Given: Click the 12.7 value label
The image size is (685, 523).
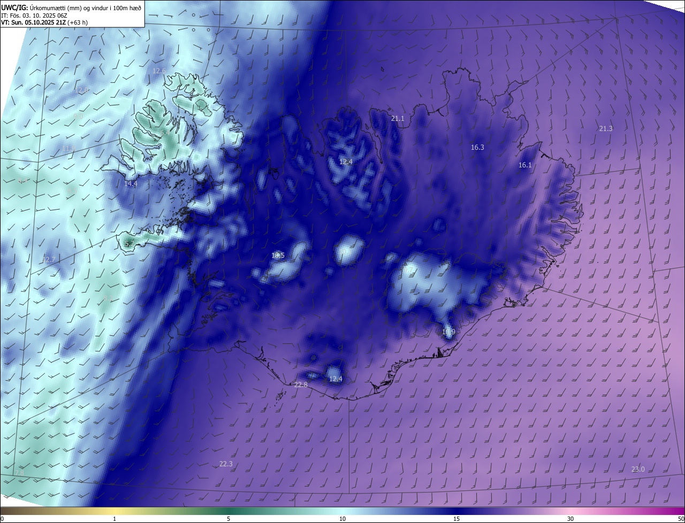Looking at the screenshot, I should click(48, 259).
